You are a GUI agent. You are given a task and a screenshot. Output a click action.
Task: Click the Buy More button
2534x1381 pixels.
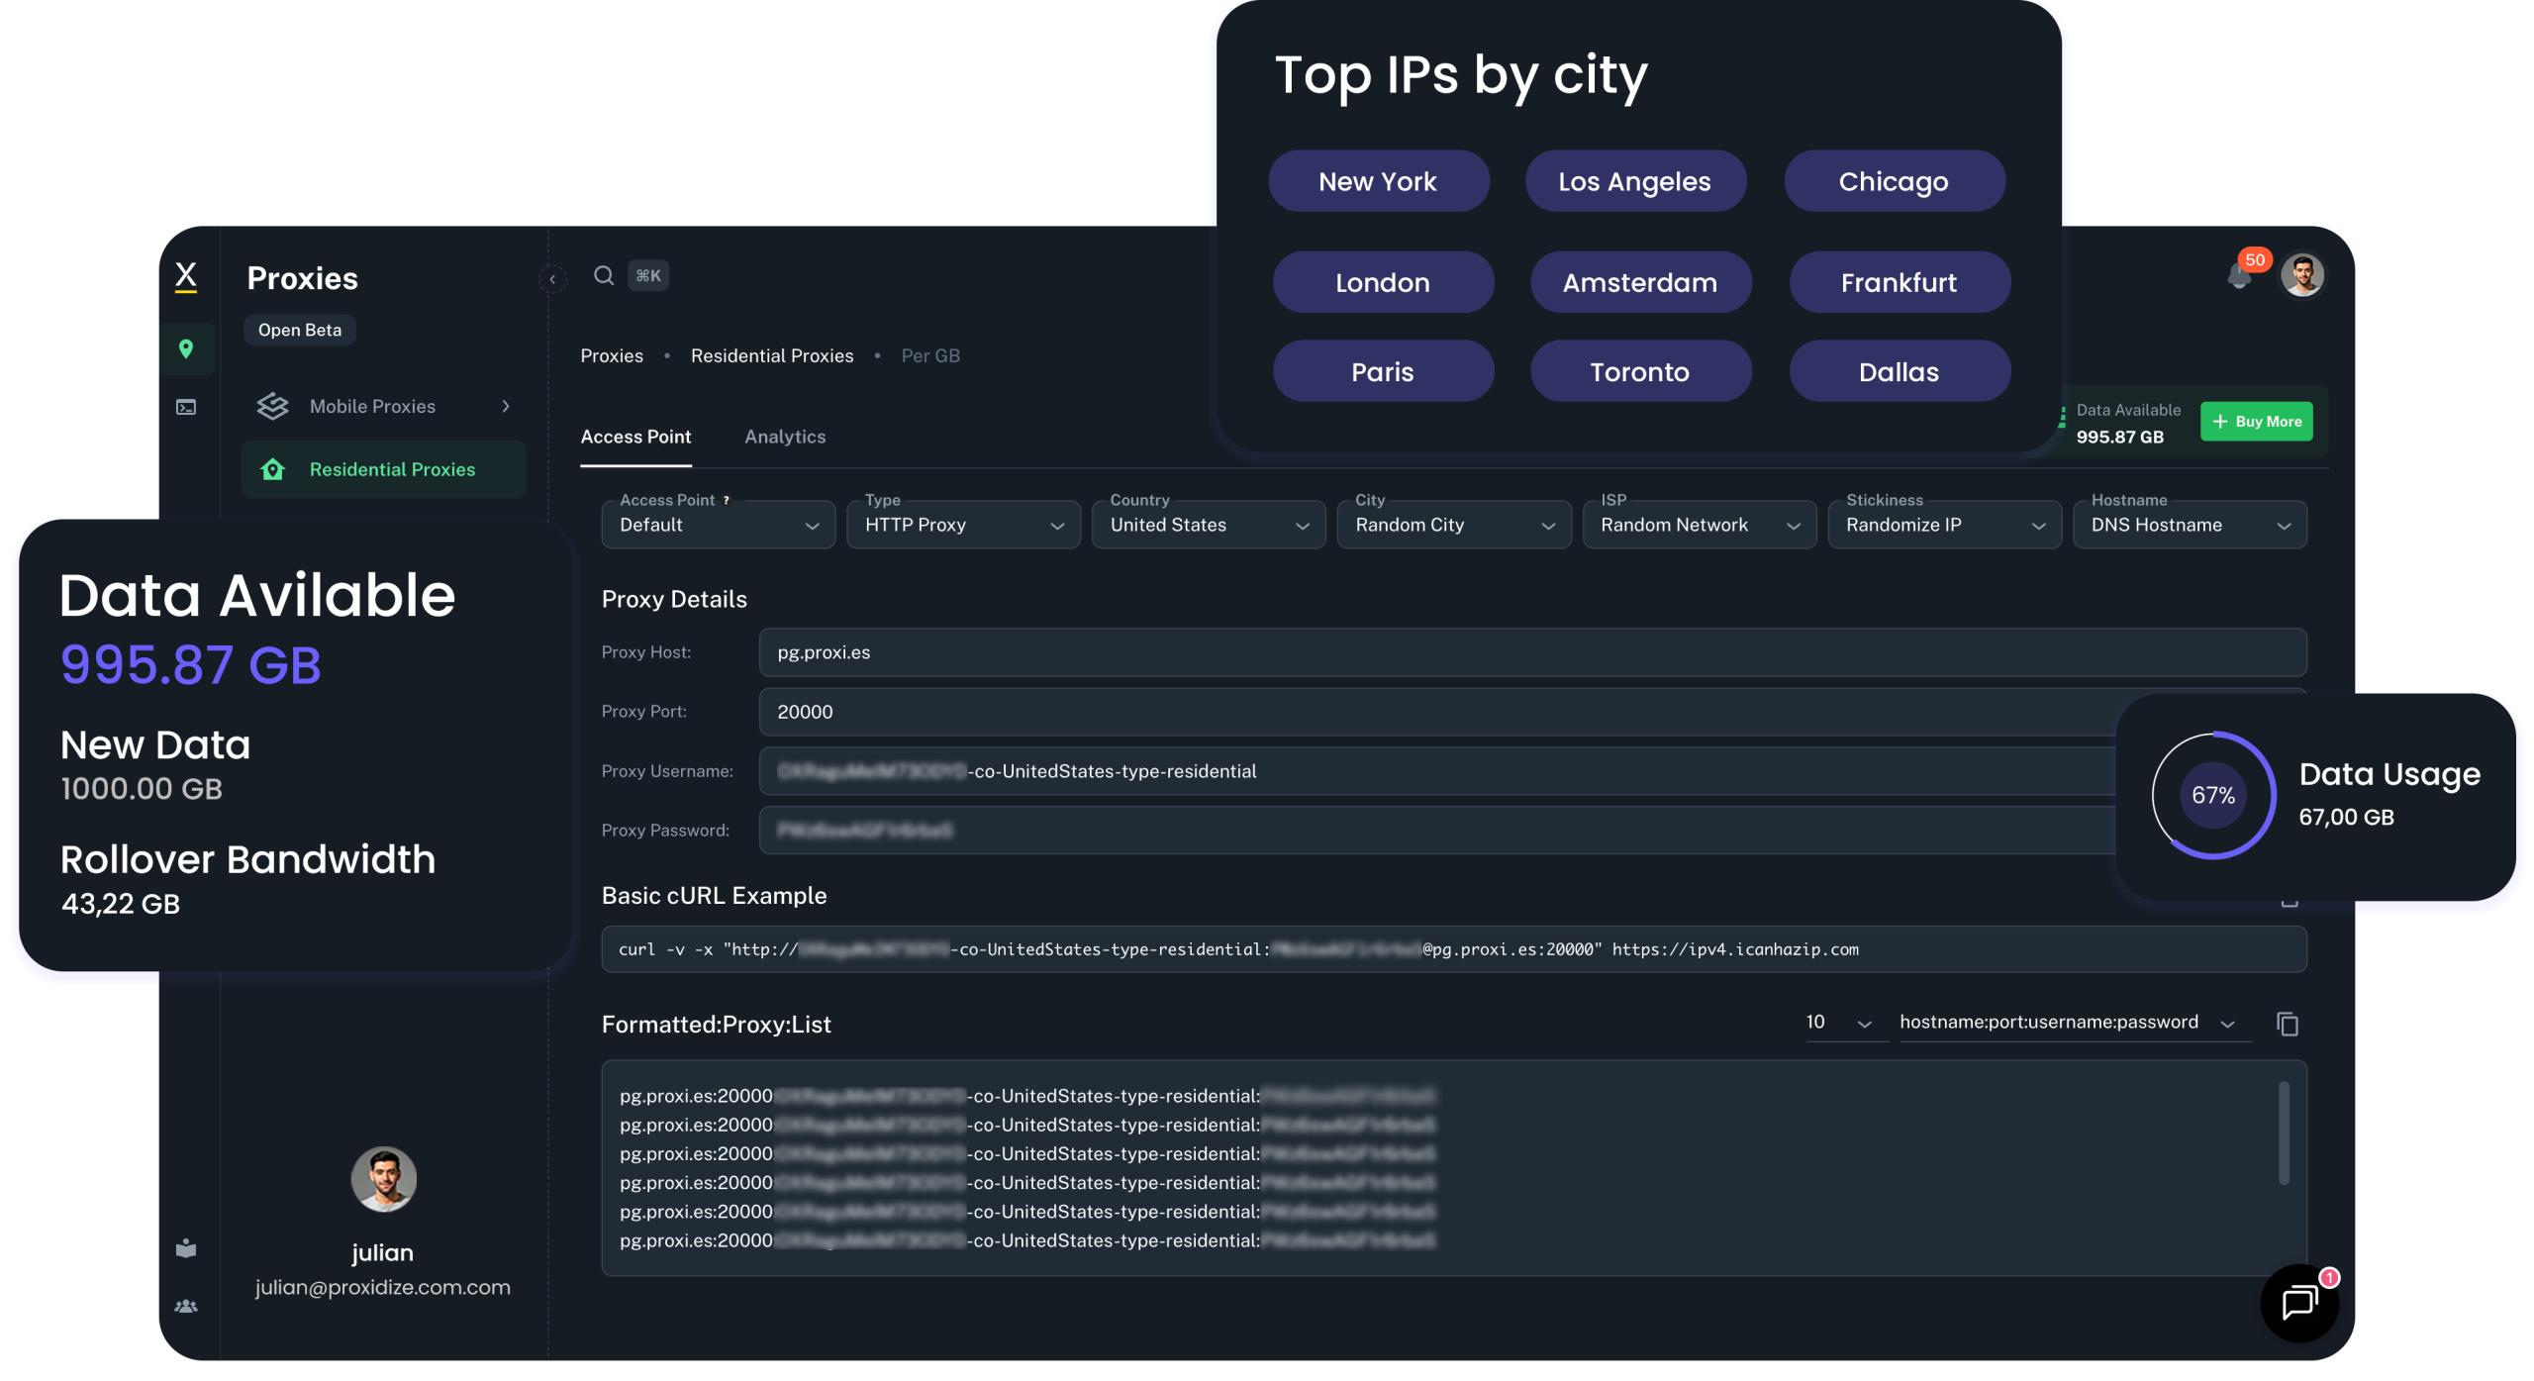point(2256,421)
